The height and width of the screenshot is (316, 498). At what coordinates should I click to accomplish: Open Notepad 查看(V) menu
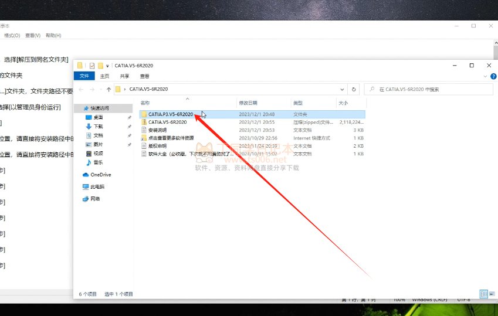(x=33, y=36)
